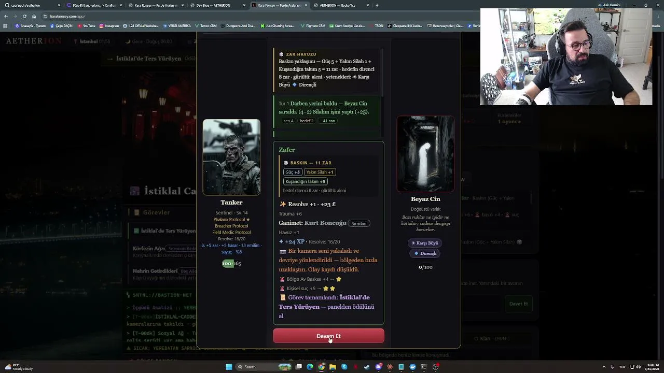Open the weather widget in the taskbar
Image resolution: width=664 pixels, height=373 pixels.
(18, 367)
